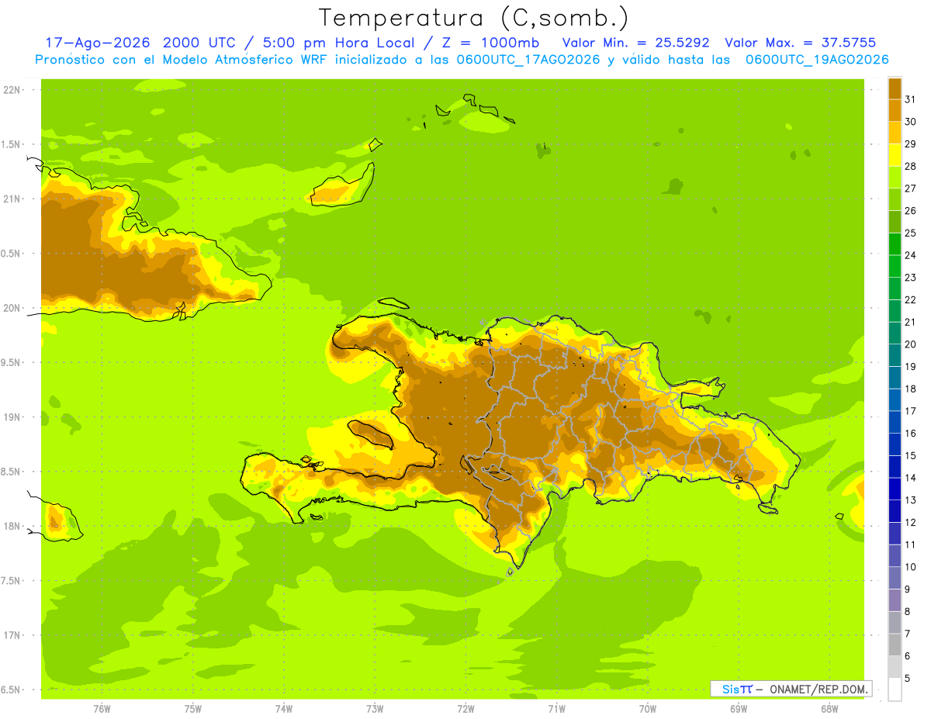This screenshot has width=931, height=719.
Task: Click blue swatch between 15 and 14
Action: pos(895,467)
